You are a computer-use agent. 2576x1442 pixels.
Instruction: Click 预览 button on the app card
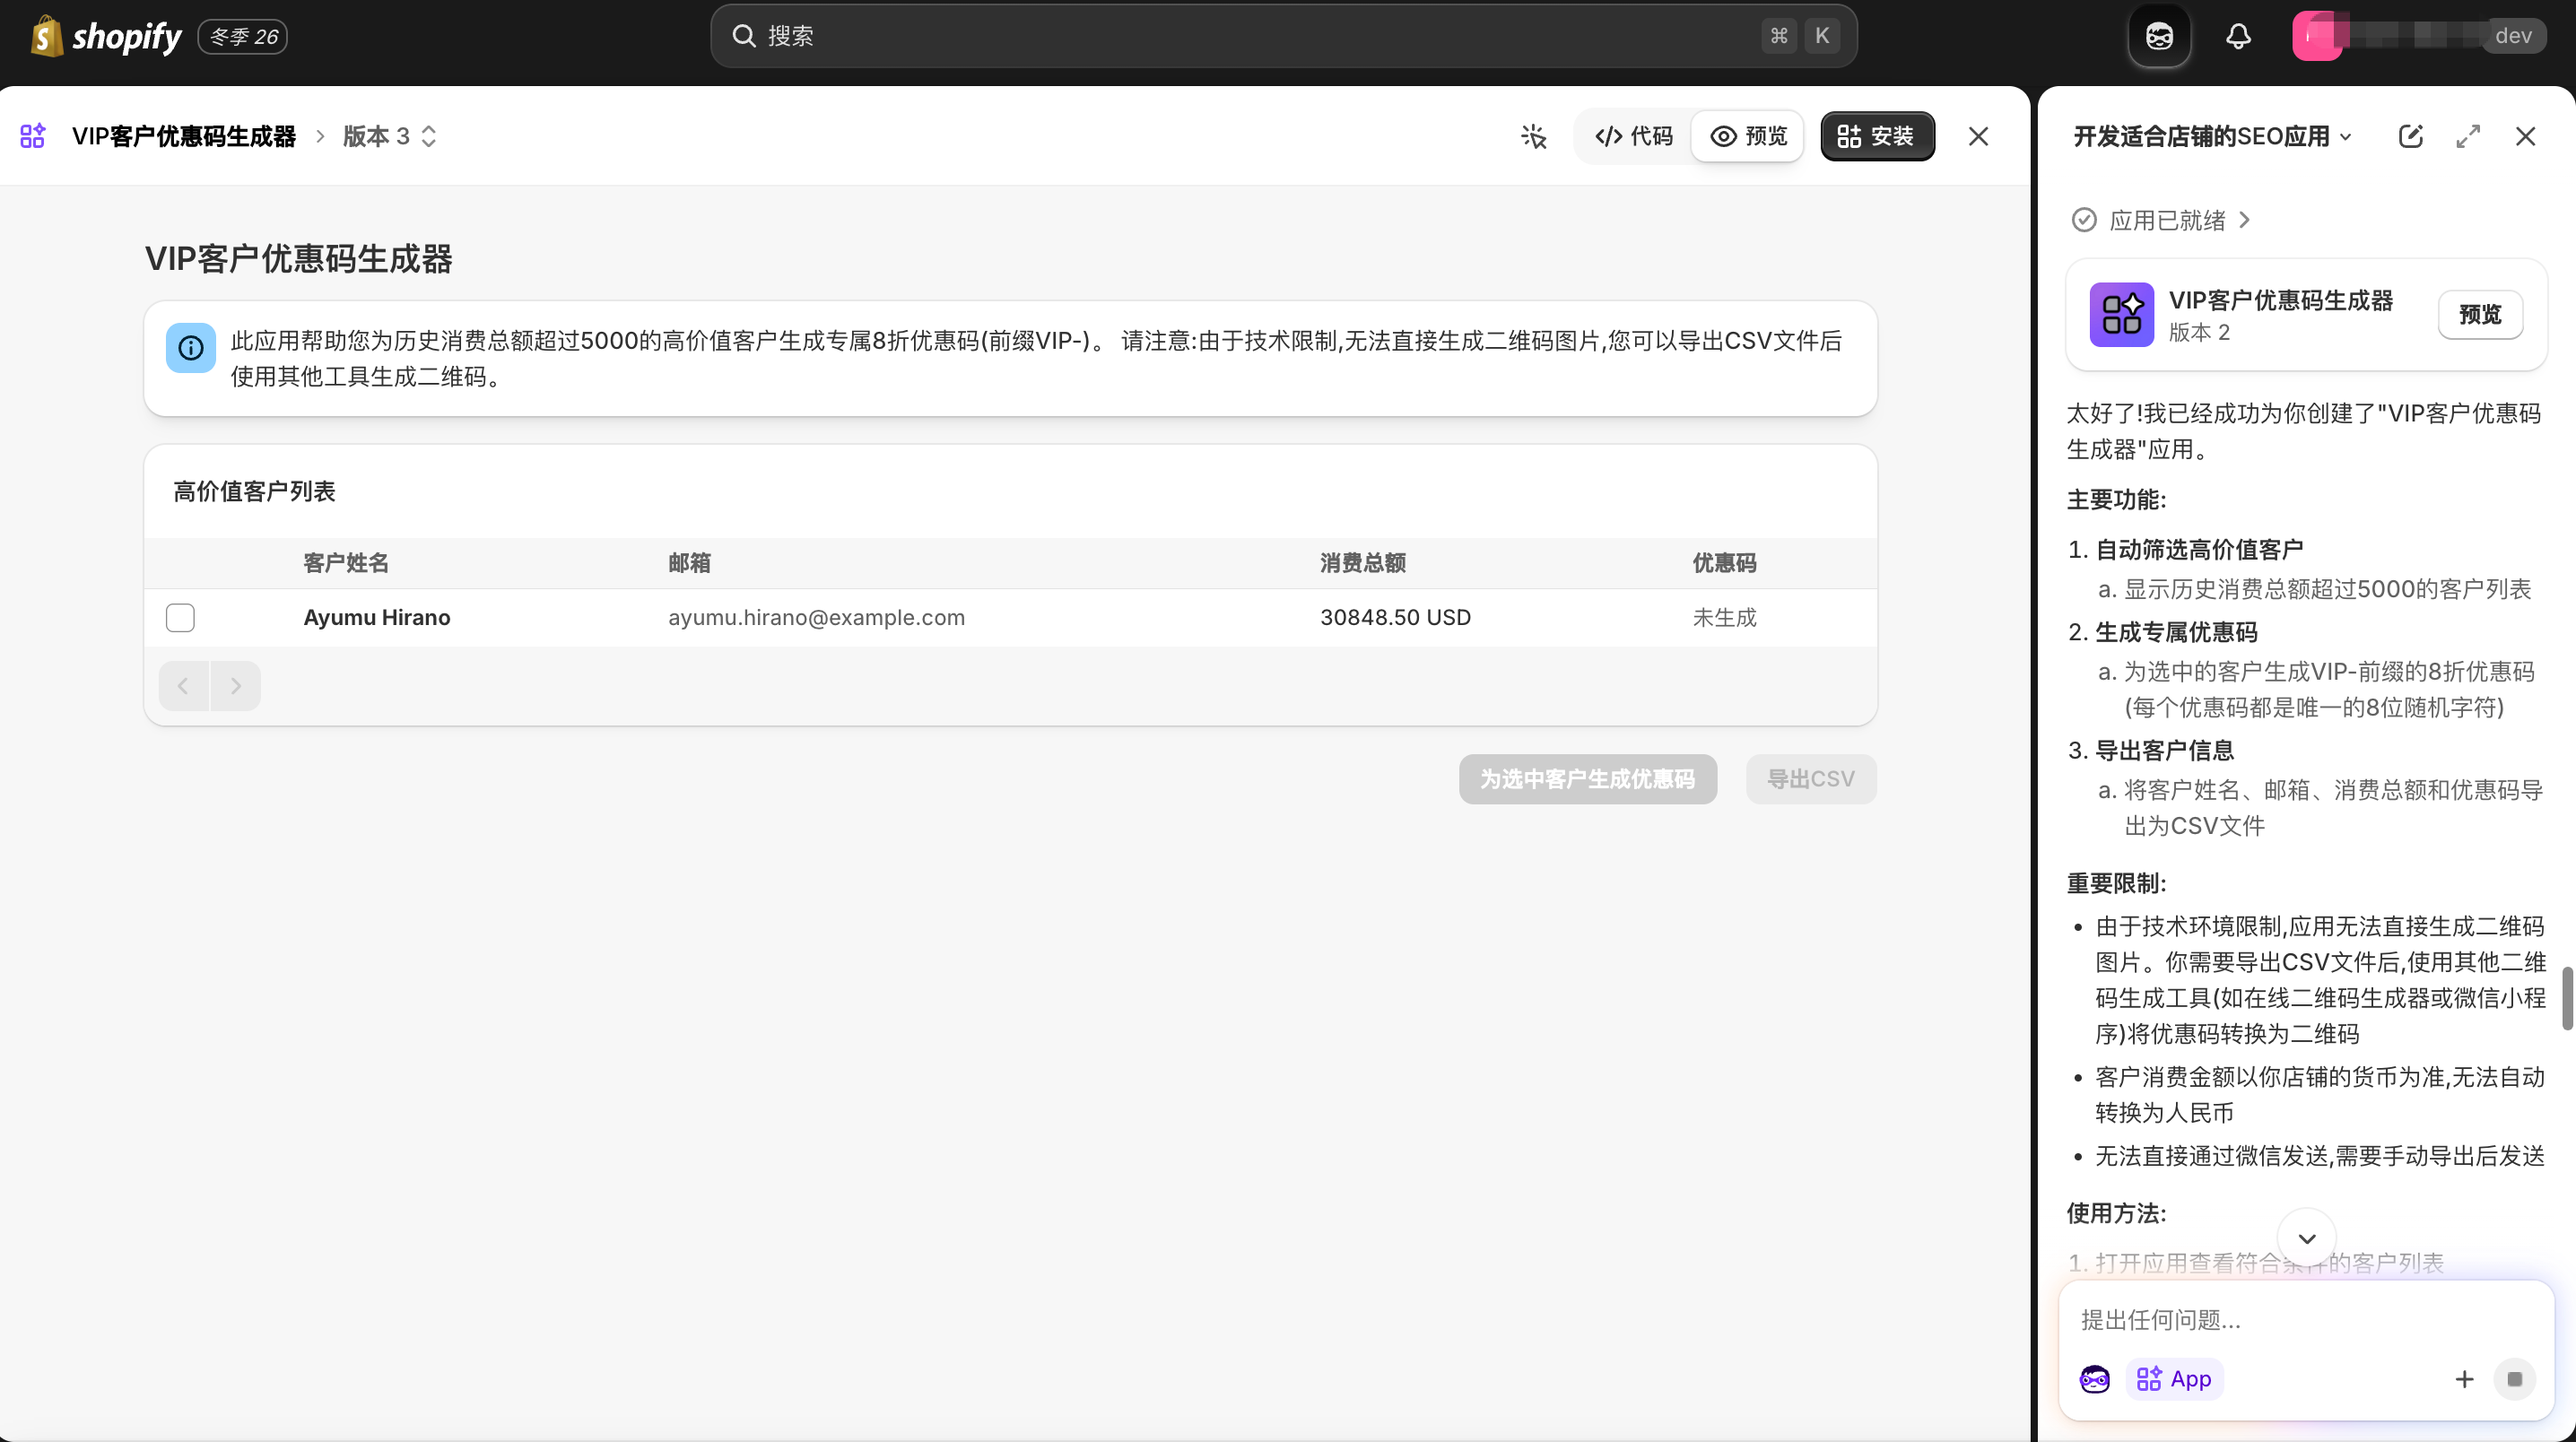pos(2480,315)
